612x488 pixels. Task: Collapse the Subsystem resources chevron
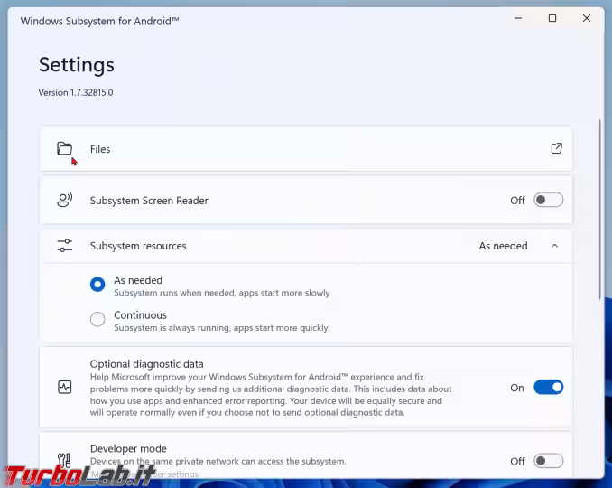point(554,246)
